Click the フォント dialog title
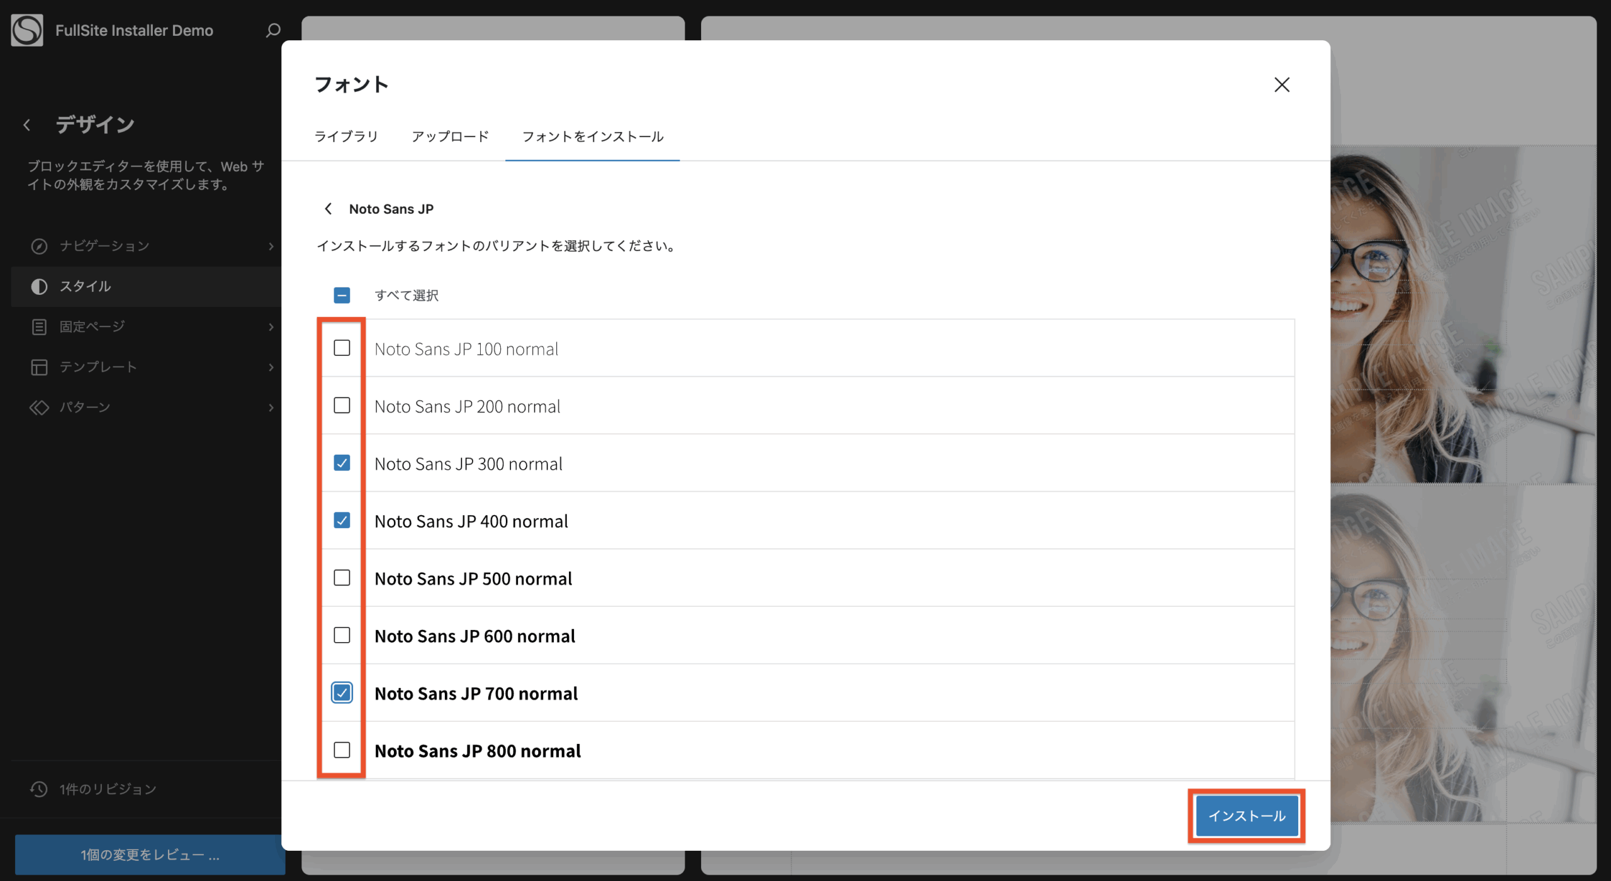The width and height of the screenshot is (1611, 881). pyautogui.click(x=352, y=84)
